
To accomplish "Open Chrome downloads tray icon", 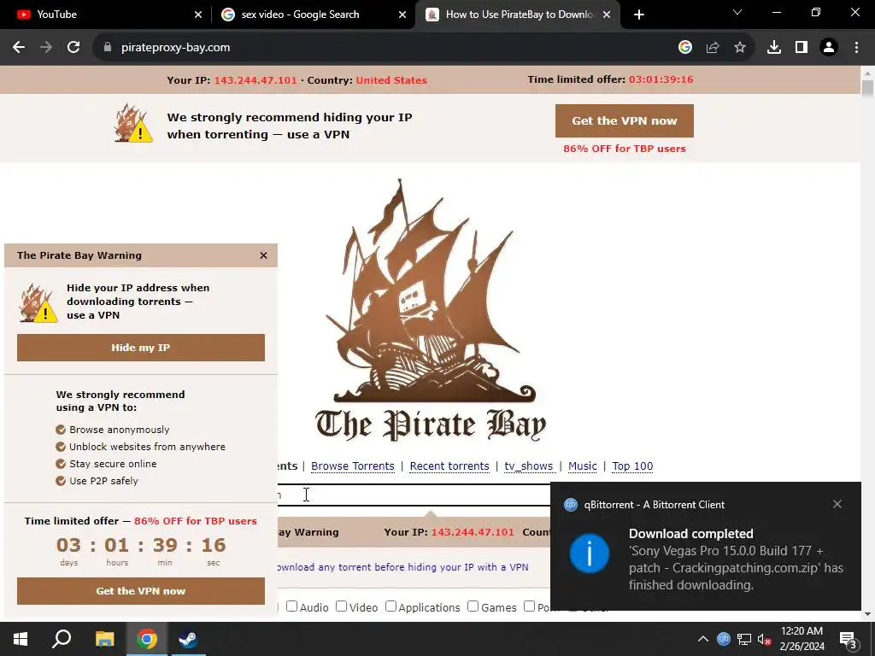I will coord(774,48).
